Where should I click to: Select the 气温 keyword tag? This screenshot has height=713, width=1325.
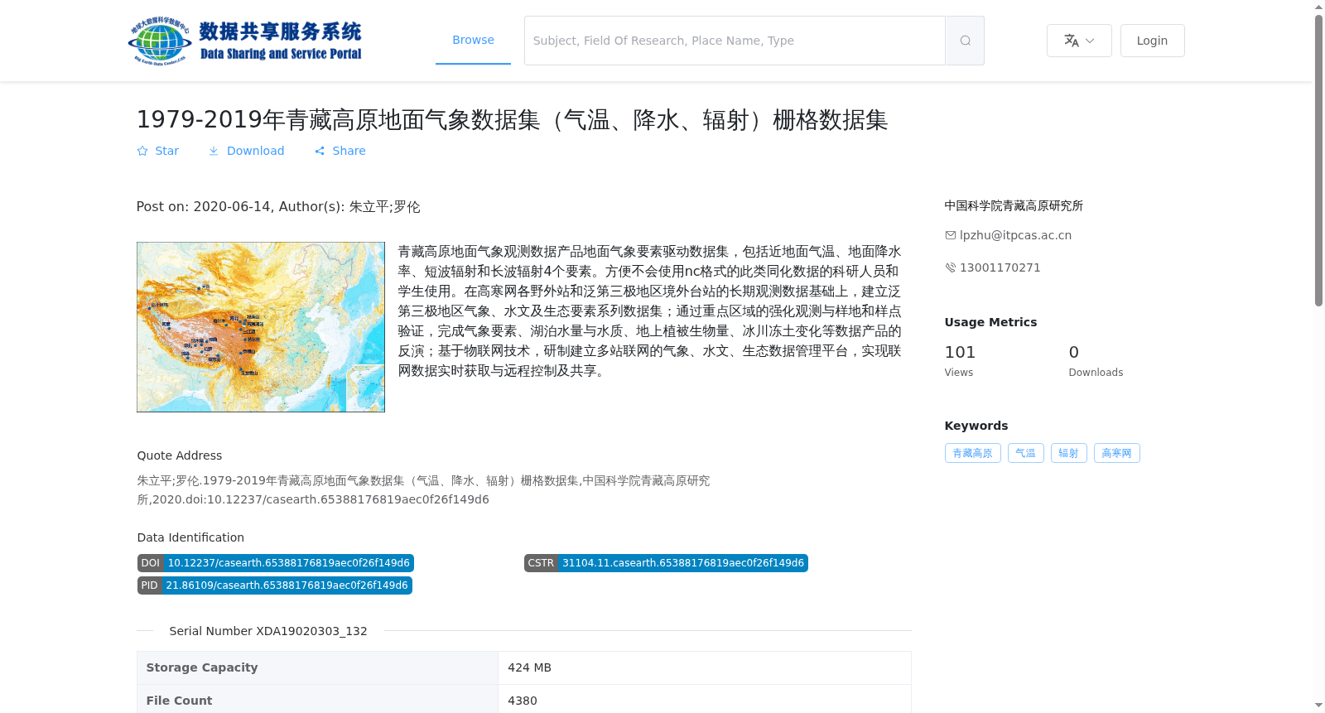(x=1025, y=453)
